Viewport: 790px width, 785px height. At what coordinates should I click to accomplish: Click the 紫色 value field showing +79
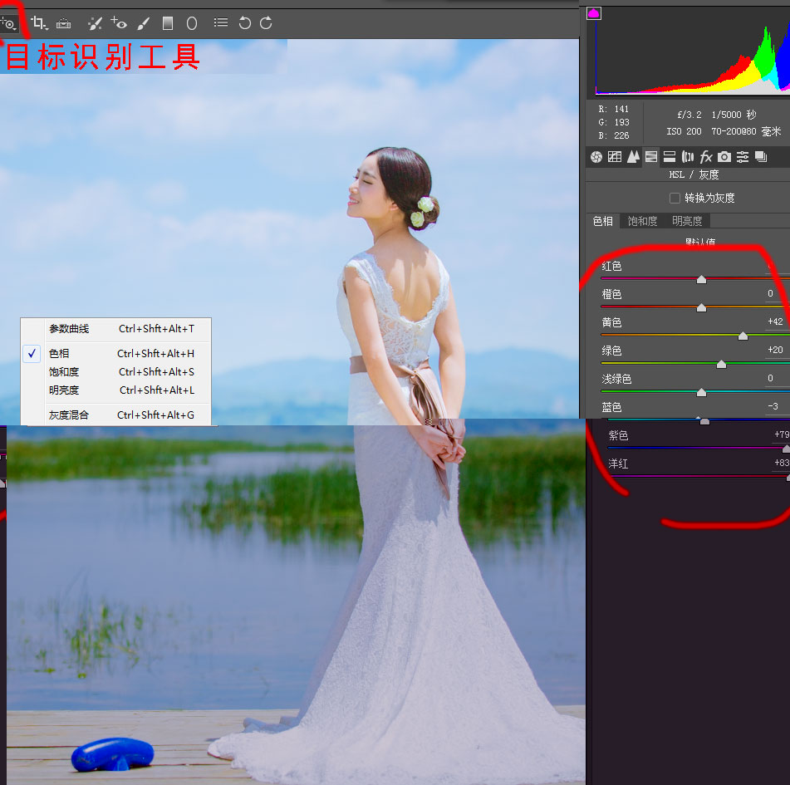pos(782,434)
